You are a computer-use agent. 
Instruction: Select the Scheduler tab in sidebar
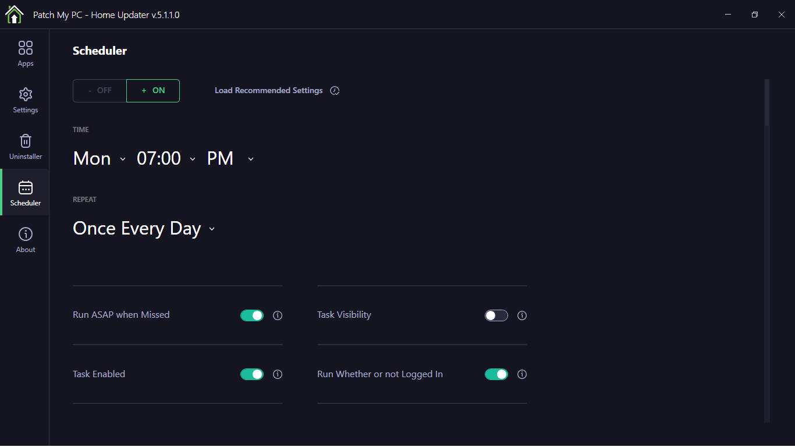[26, 193]
